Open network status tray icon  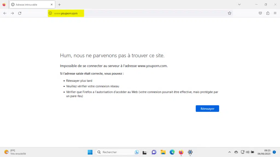243,152
